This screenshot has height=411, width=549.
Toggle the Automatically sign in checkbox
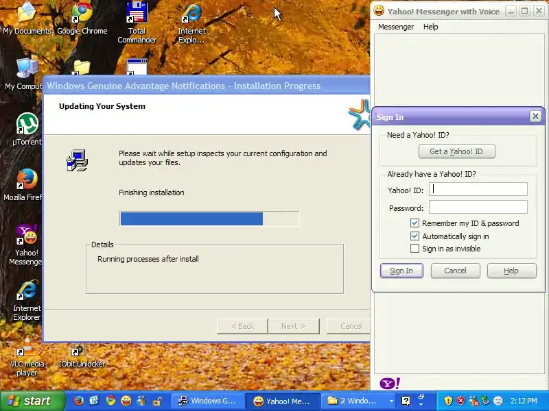pos(414,236)
